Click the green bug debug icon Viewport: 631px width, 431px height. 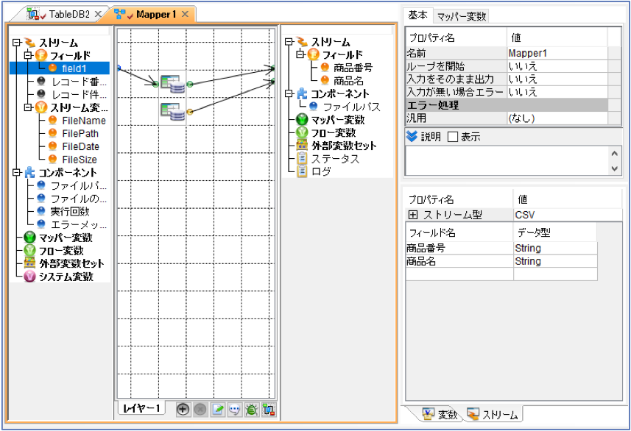[252, 409]
